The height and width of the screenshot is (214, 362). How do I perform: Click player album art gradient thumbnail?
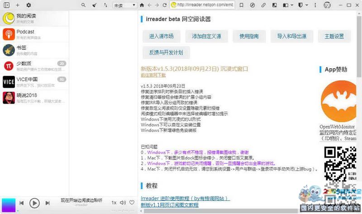tap(9, 205)
